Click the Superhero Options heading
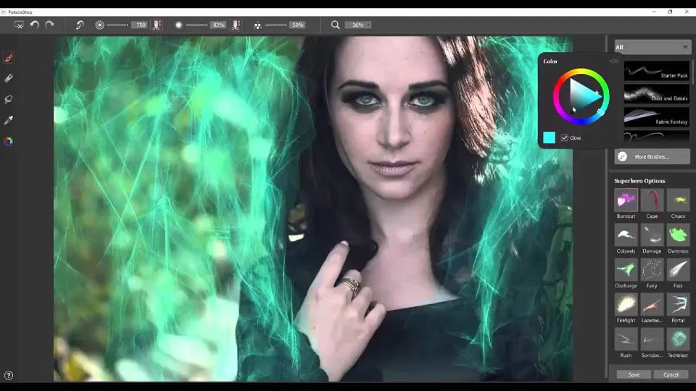Screen dimensions: 696x391 (x=639, y=181)
